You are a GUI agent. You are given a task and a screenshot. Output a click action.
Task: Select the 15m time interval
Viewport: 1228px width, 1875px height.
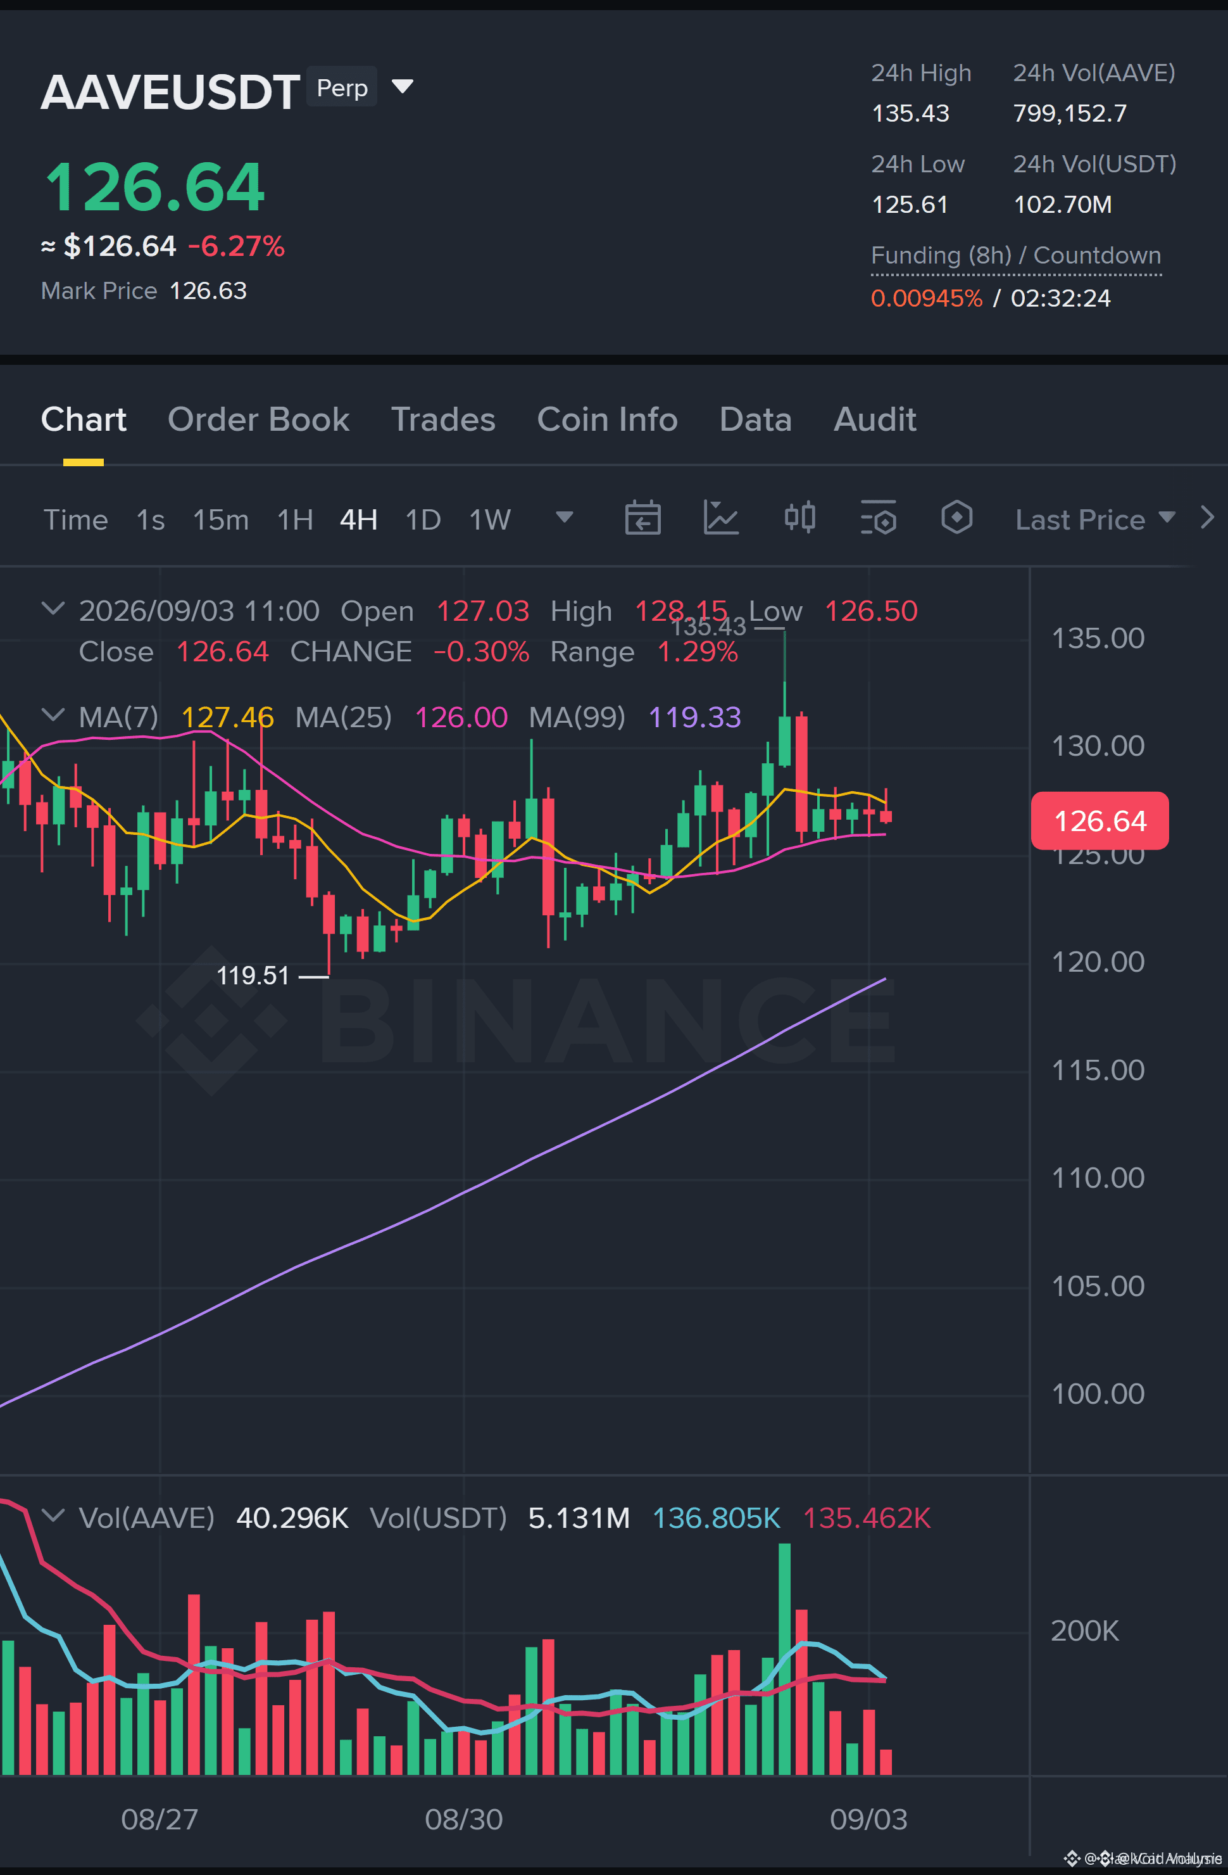pyautogui.click(x=220, y=520)
